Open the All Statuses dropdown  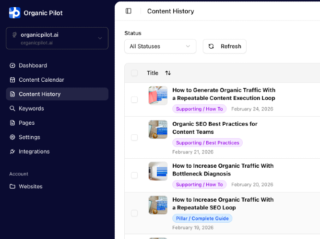[160, 46]
